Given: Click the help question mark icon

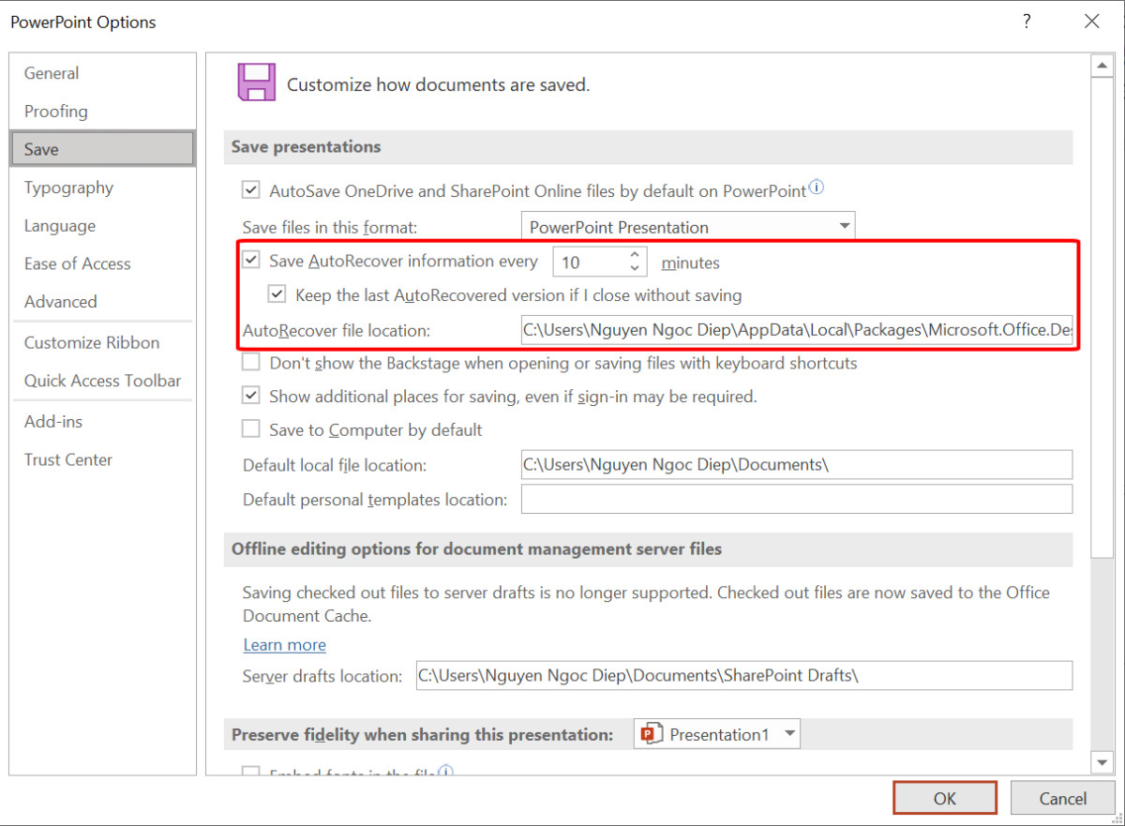Looking at the screenshot, I should coord(1027,22).
